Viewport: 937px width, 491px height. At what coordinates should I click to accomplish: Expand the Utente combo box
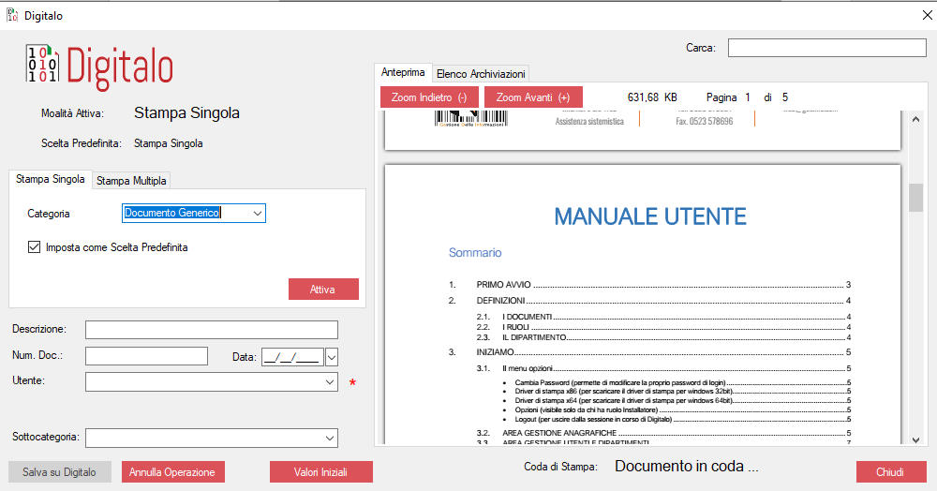(x=329, y=382)
